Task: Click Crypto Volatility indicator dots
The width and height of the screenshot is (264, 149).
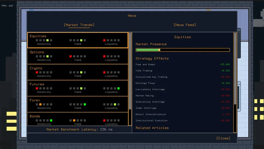Action: pyautogui.click(x=44, y=72)
